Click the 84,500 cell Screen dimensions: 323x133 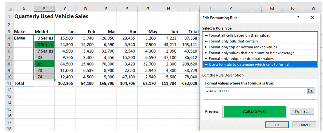pos(65,64)
